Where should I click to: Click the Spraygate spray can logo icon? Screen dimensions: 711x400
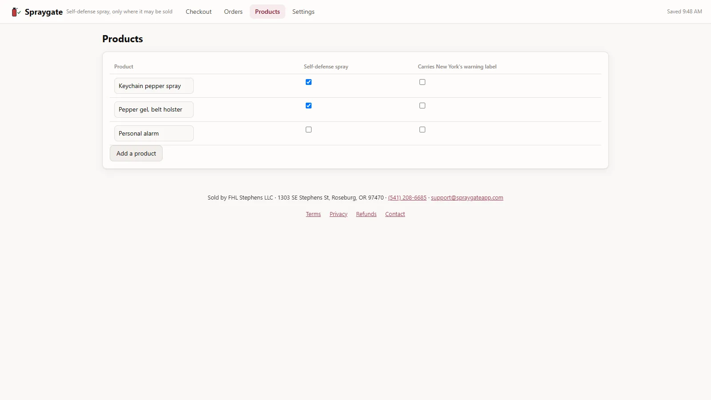pos(16,12)
